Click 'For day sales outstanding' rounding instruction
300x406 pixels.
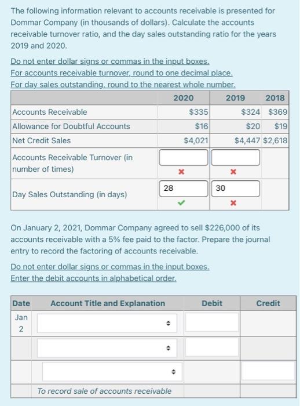pyautogui.click(x=123, y=85)
